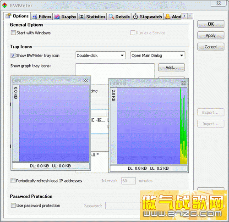Image resolution: width=229 pixels, height=222 pixels.
Task: Uncheck Show BWMeter tray icon
Action: tap(13, 55)
